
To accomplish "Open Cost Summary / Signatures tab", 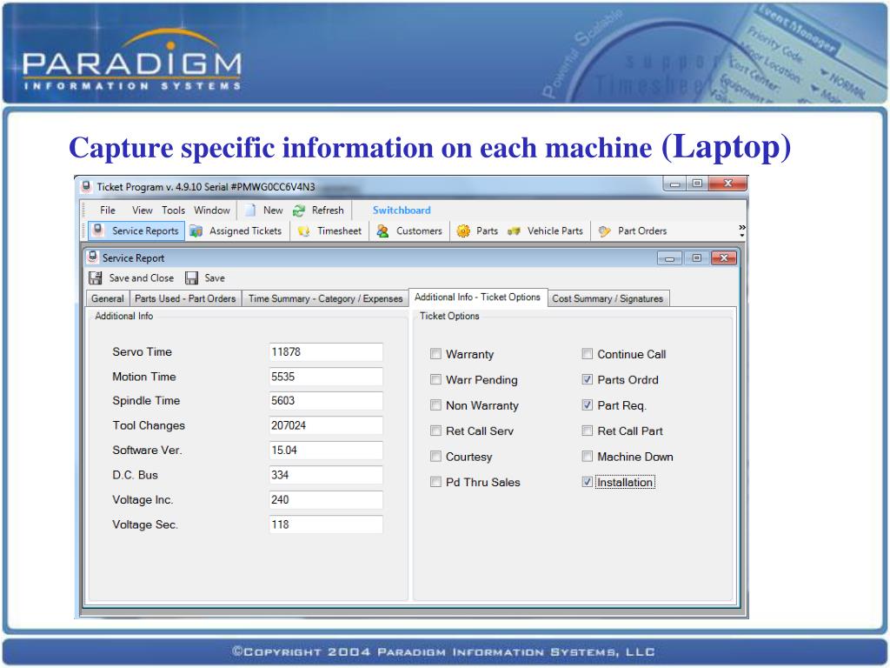I will point(608,299).
